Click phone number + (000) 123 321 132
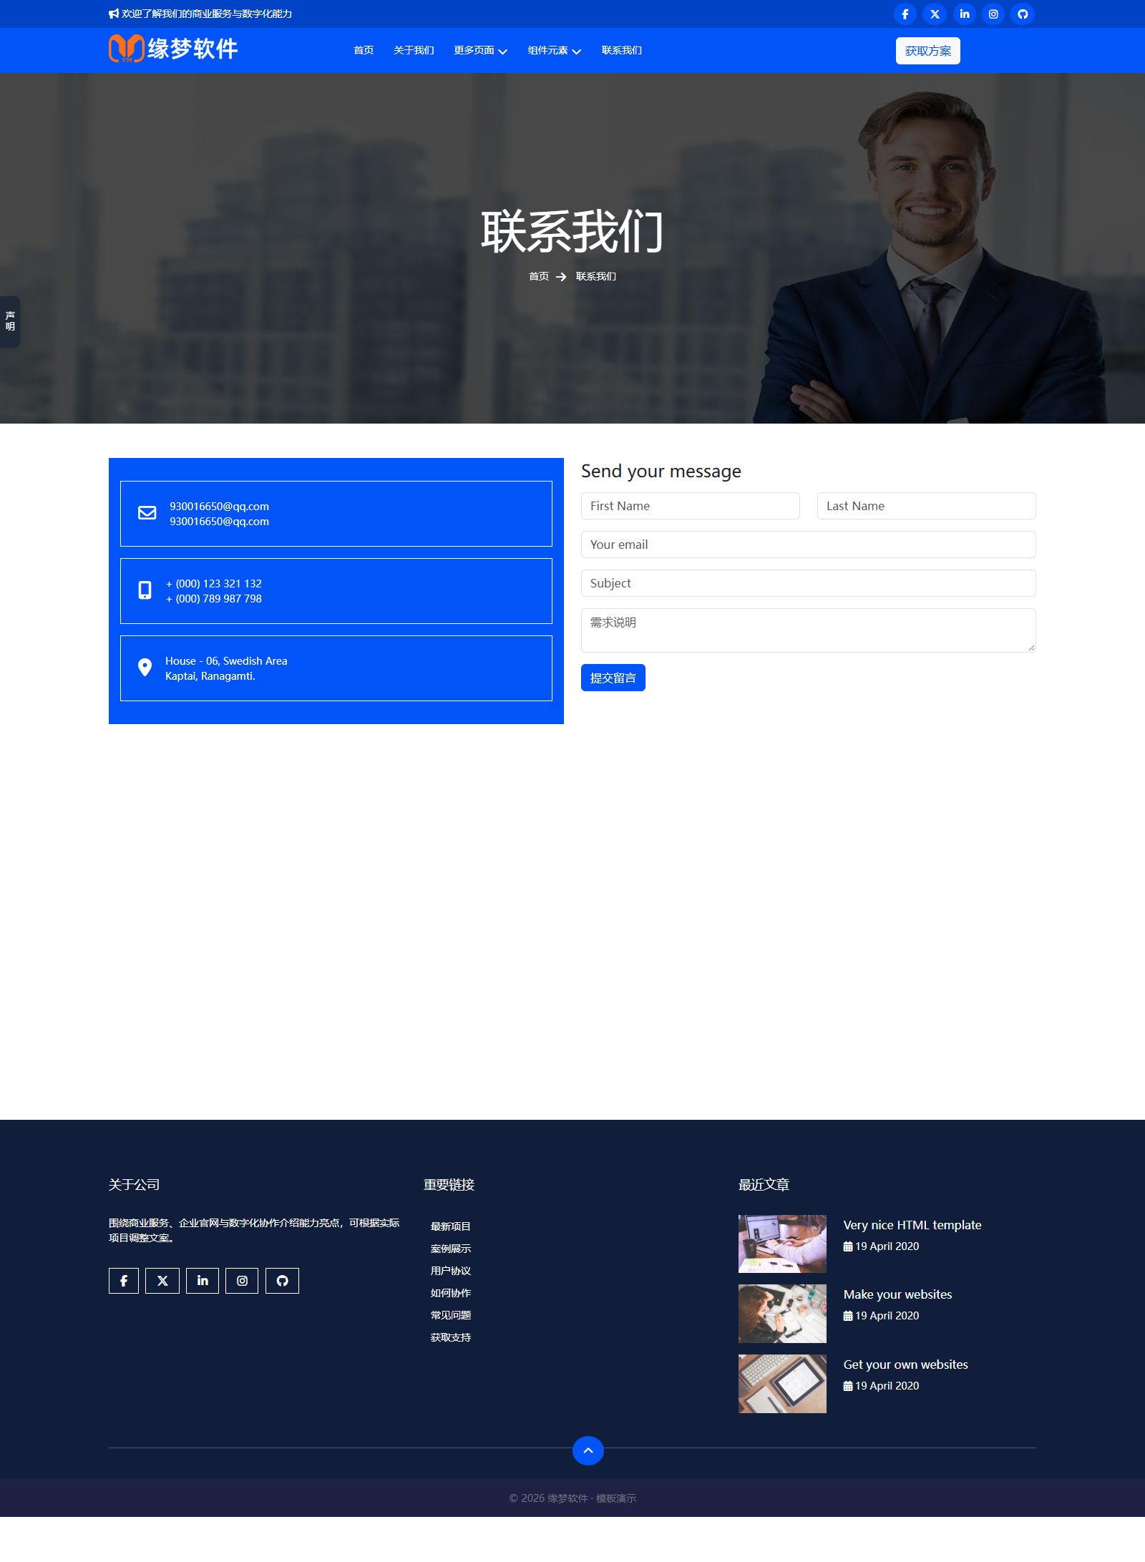1145x1562 pixels. tap(214, 584)
